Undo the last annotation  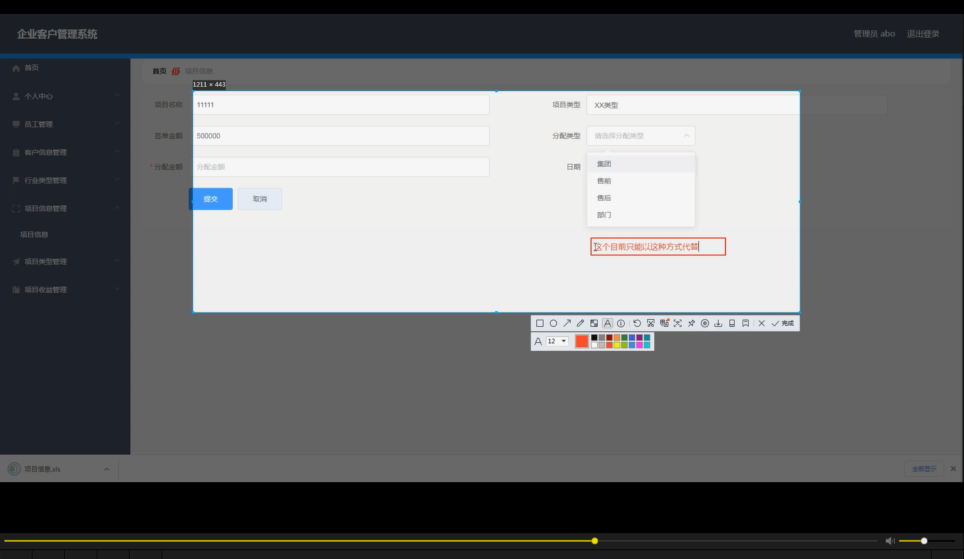click(637, 323)
